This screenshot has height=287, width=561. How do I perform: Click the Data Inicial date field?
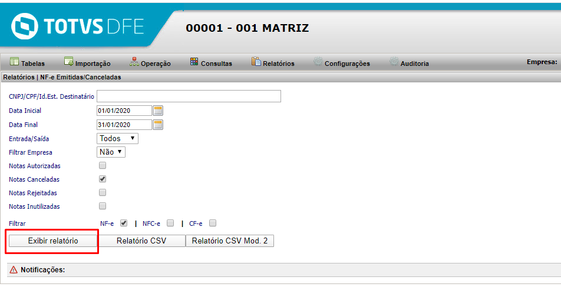pos(124,111)
